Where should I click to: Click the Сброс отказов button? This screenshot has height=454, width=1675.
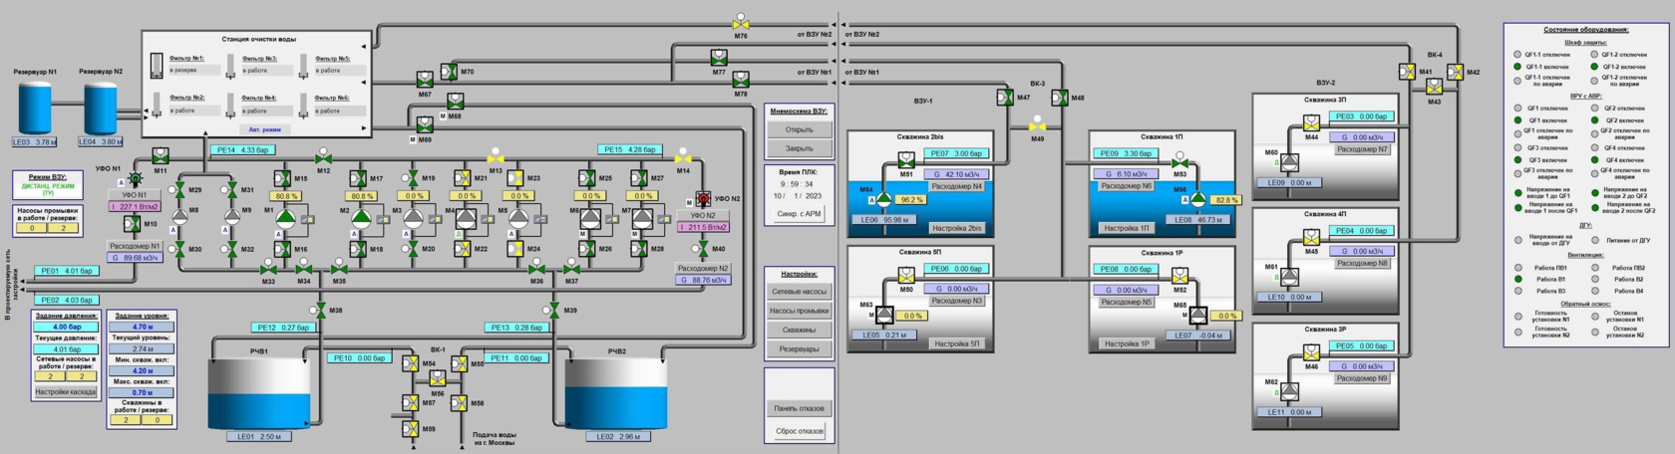tap(799, 431)
